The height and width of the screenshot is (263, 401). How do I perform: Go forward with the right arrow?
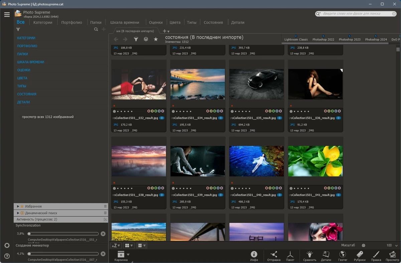125,39
